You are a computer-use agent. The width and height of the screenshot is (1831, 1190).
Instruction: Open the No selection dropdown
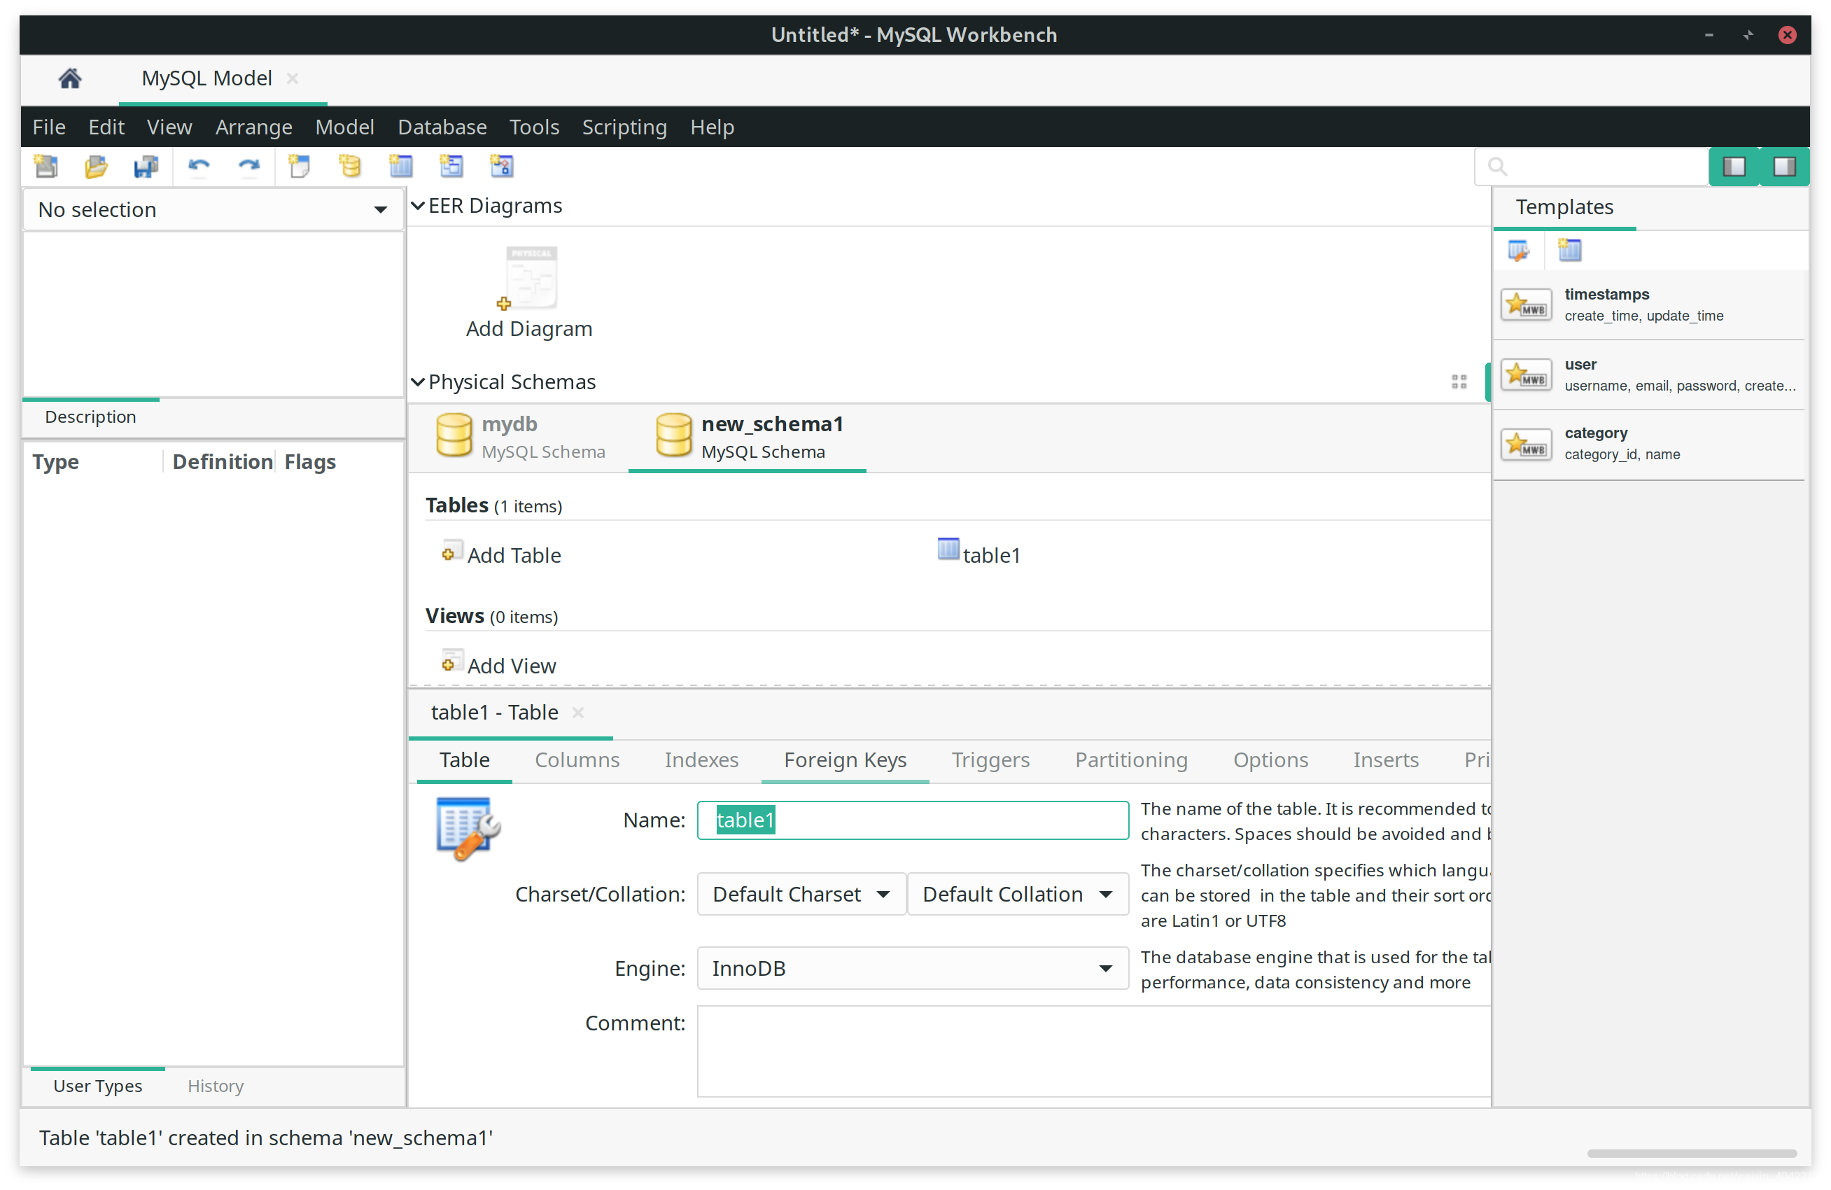point(213,210)
